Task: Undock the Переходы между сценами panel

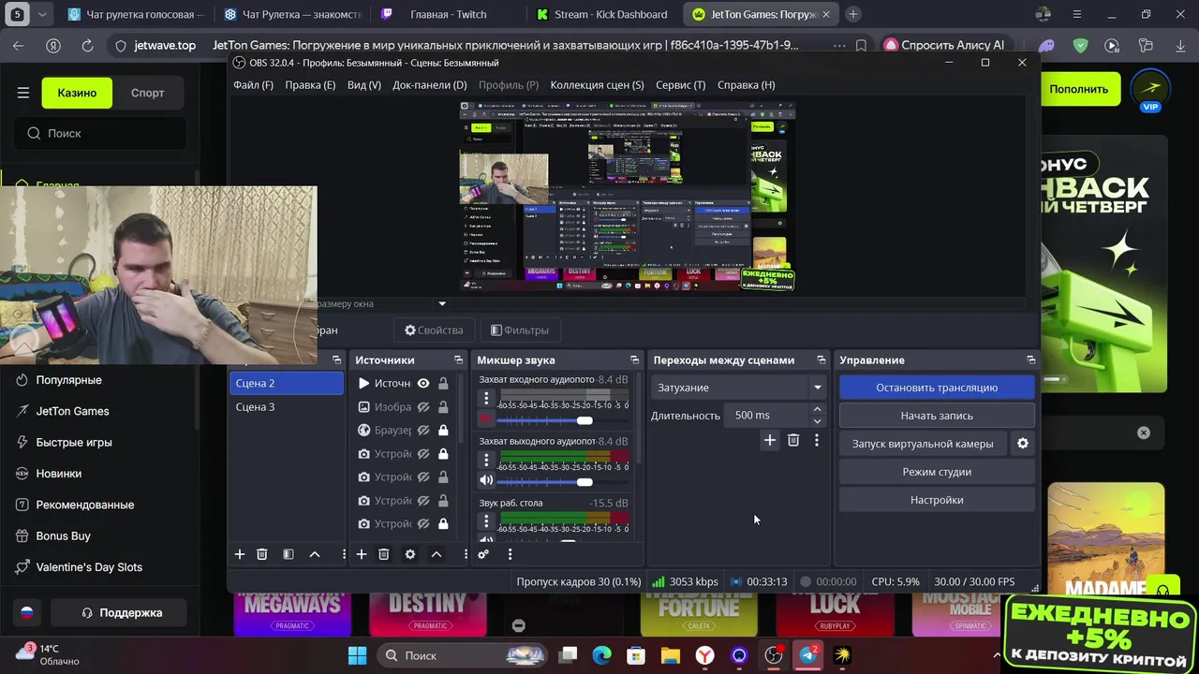Action: point(822,359)
